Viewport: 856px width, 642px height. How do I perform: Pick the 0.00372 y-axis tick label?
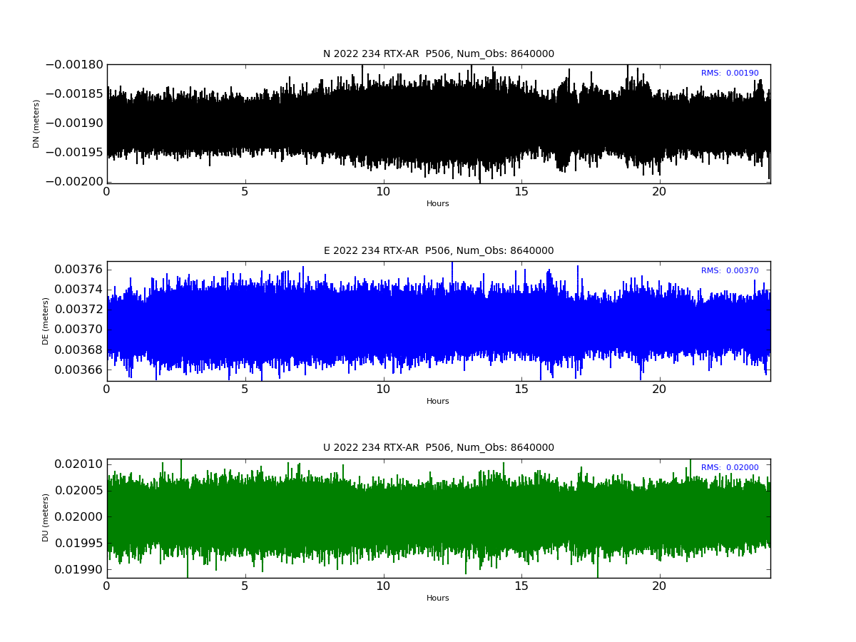pyautogui.click(x=78, y=310)
